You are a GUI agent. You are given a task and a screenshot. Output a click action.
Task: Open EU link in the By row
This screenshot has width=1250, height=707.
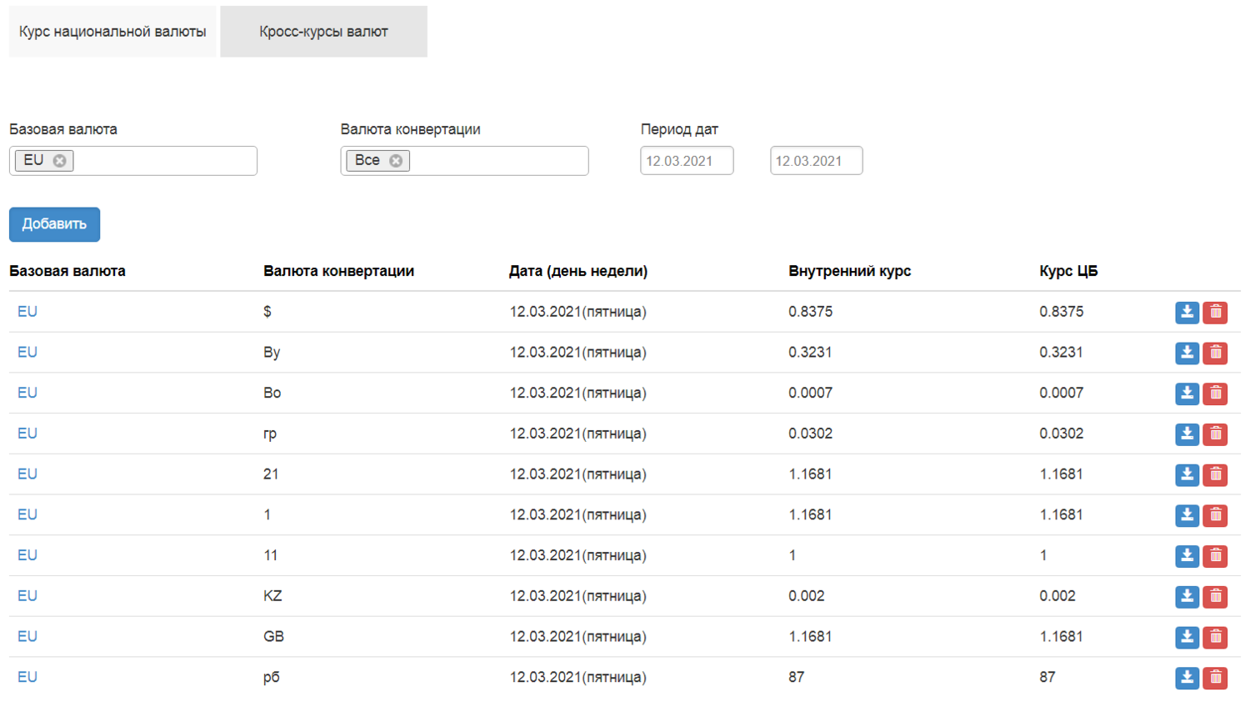point(27,352)
